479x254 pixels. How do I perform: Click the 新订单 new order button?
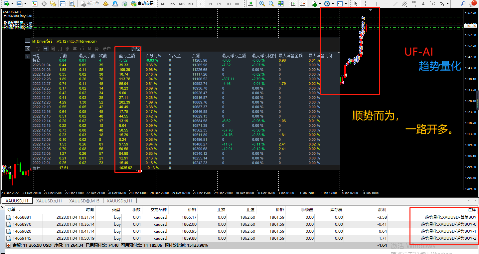pos(90,4)
